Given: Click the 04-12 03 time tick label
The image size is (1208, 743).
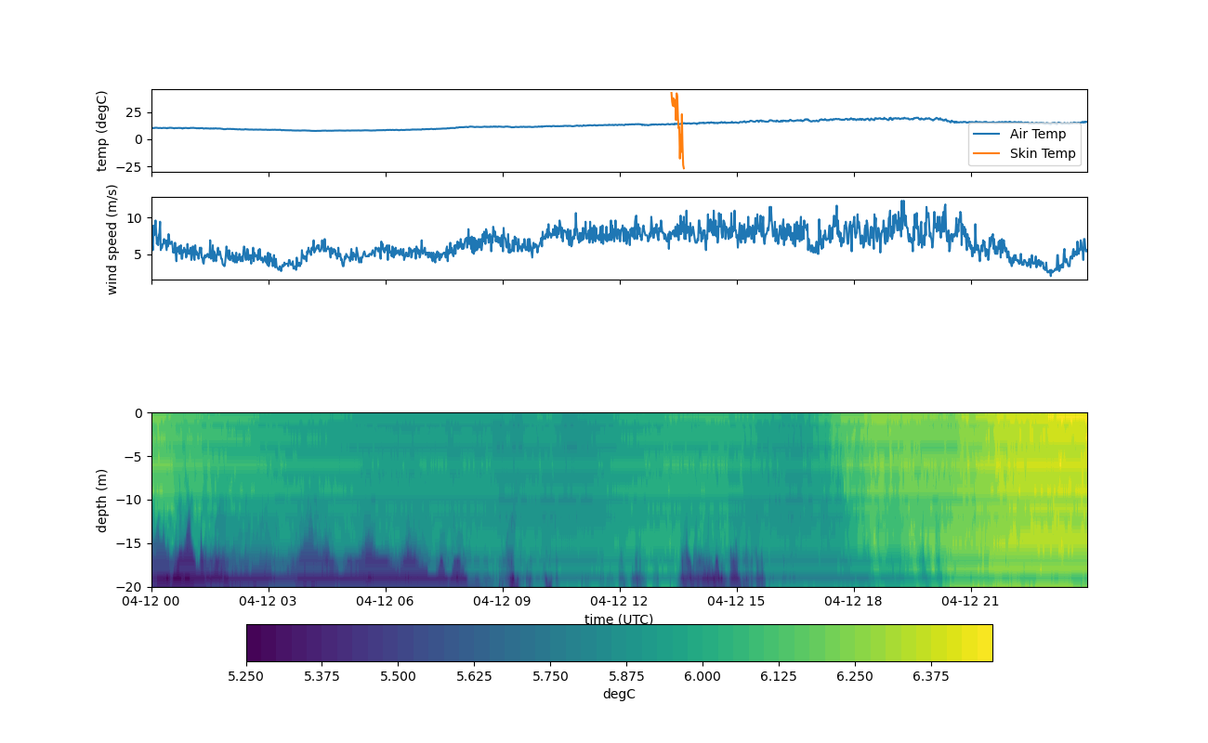Looking at the screenshot, I should [269, 601].
